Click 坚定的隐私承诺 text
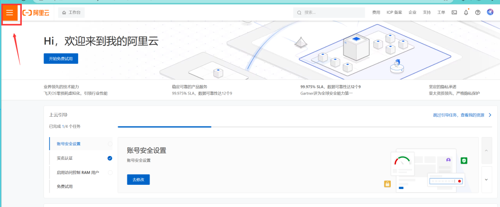Viewport: 500px width, 207px height. coord(443,87)
